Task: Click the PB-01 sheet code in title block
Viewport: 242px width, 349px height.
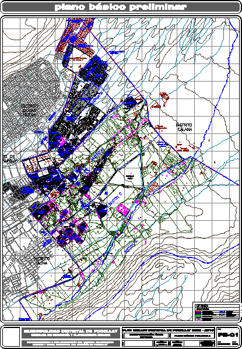Action: pos(228,335)
